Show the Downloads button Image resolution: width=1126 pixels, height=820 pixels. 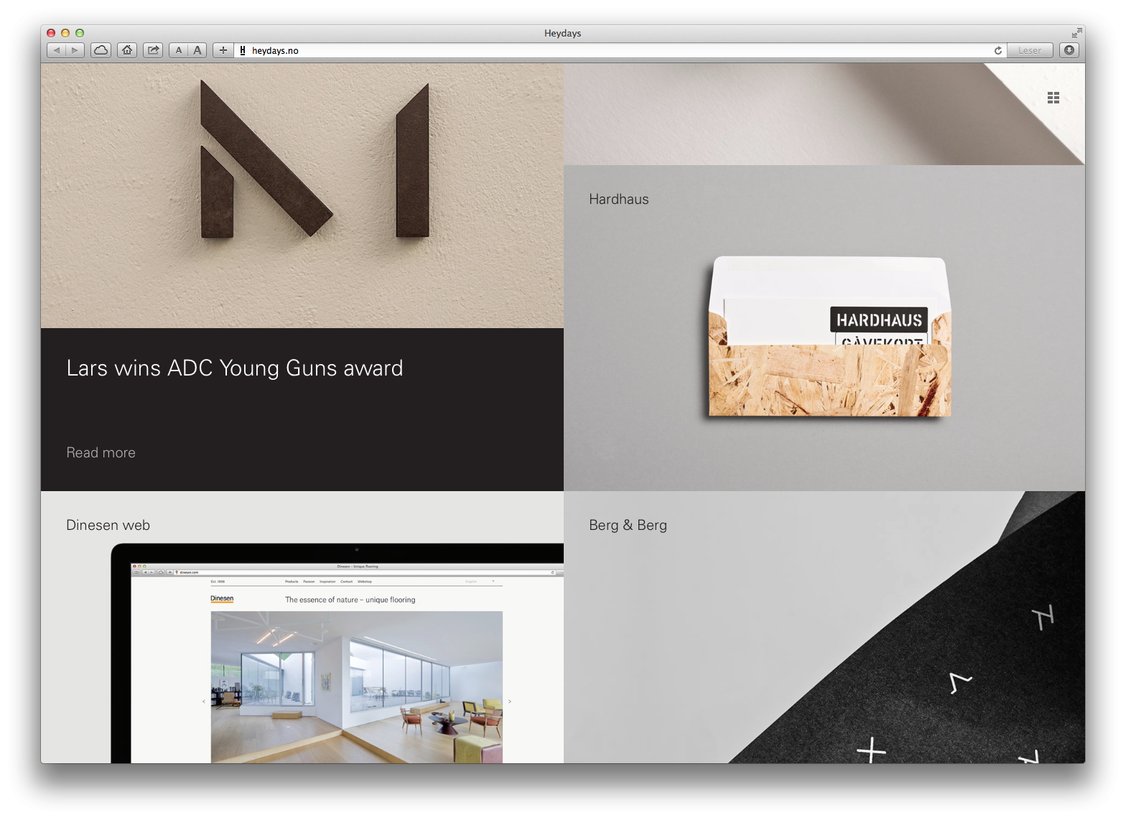(1069, 50)
